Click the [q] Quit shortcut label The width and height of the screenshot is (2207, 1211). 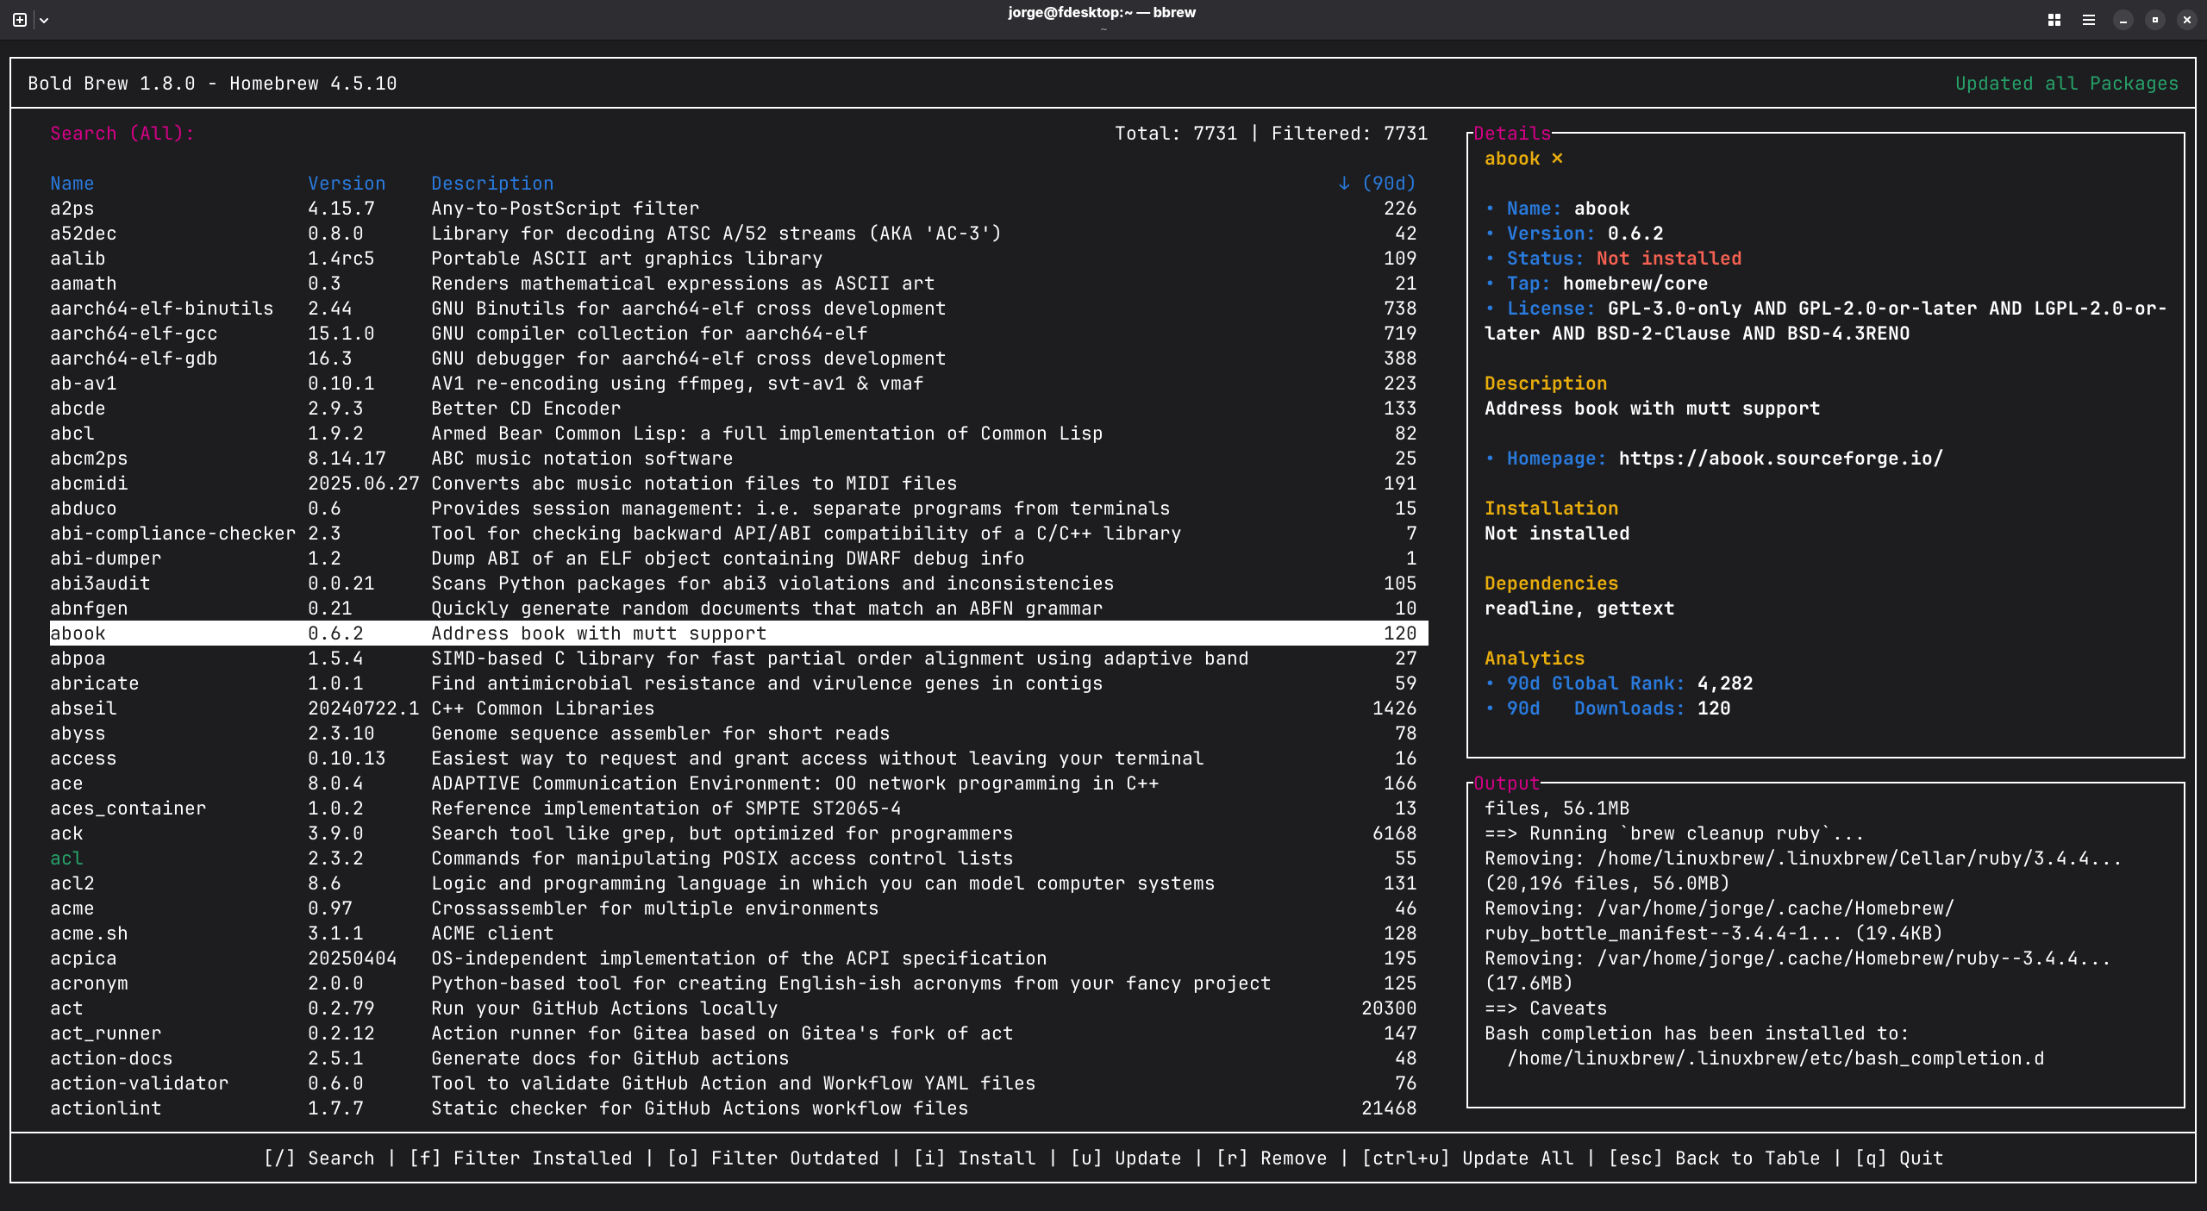pyautogui.click(x=1899, y=1158)
